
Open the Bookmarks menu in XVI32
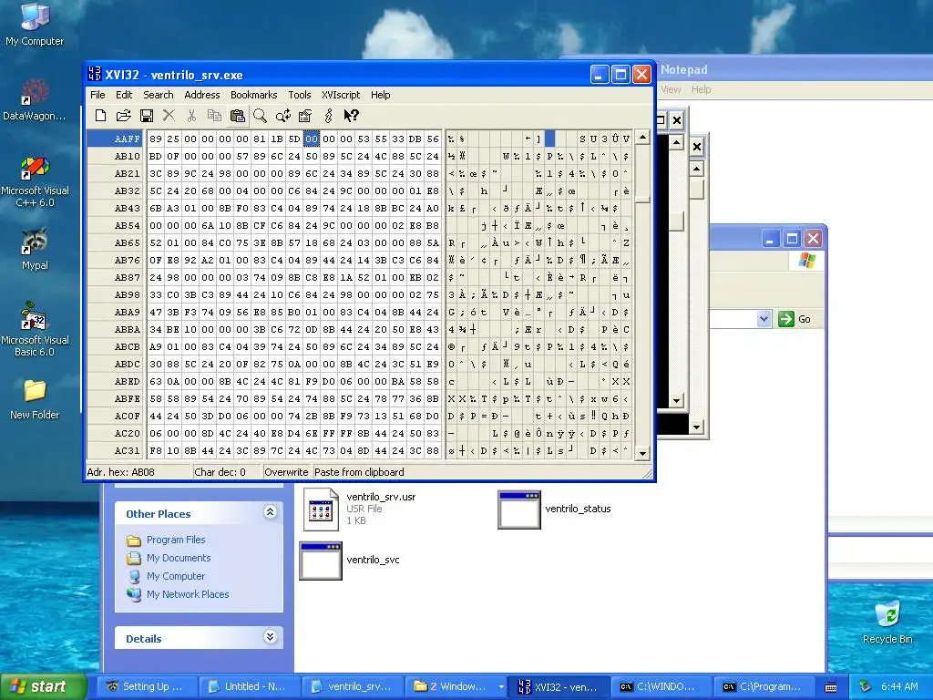[x=253, y=95]
